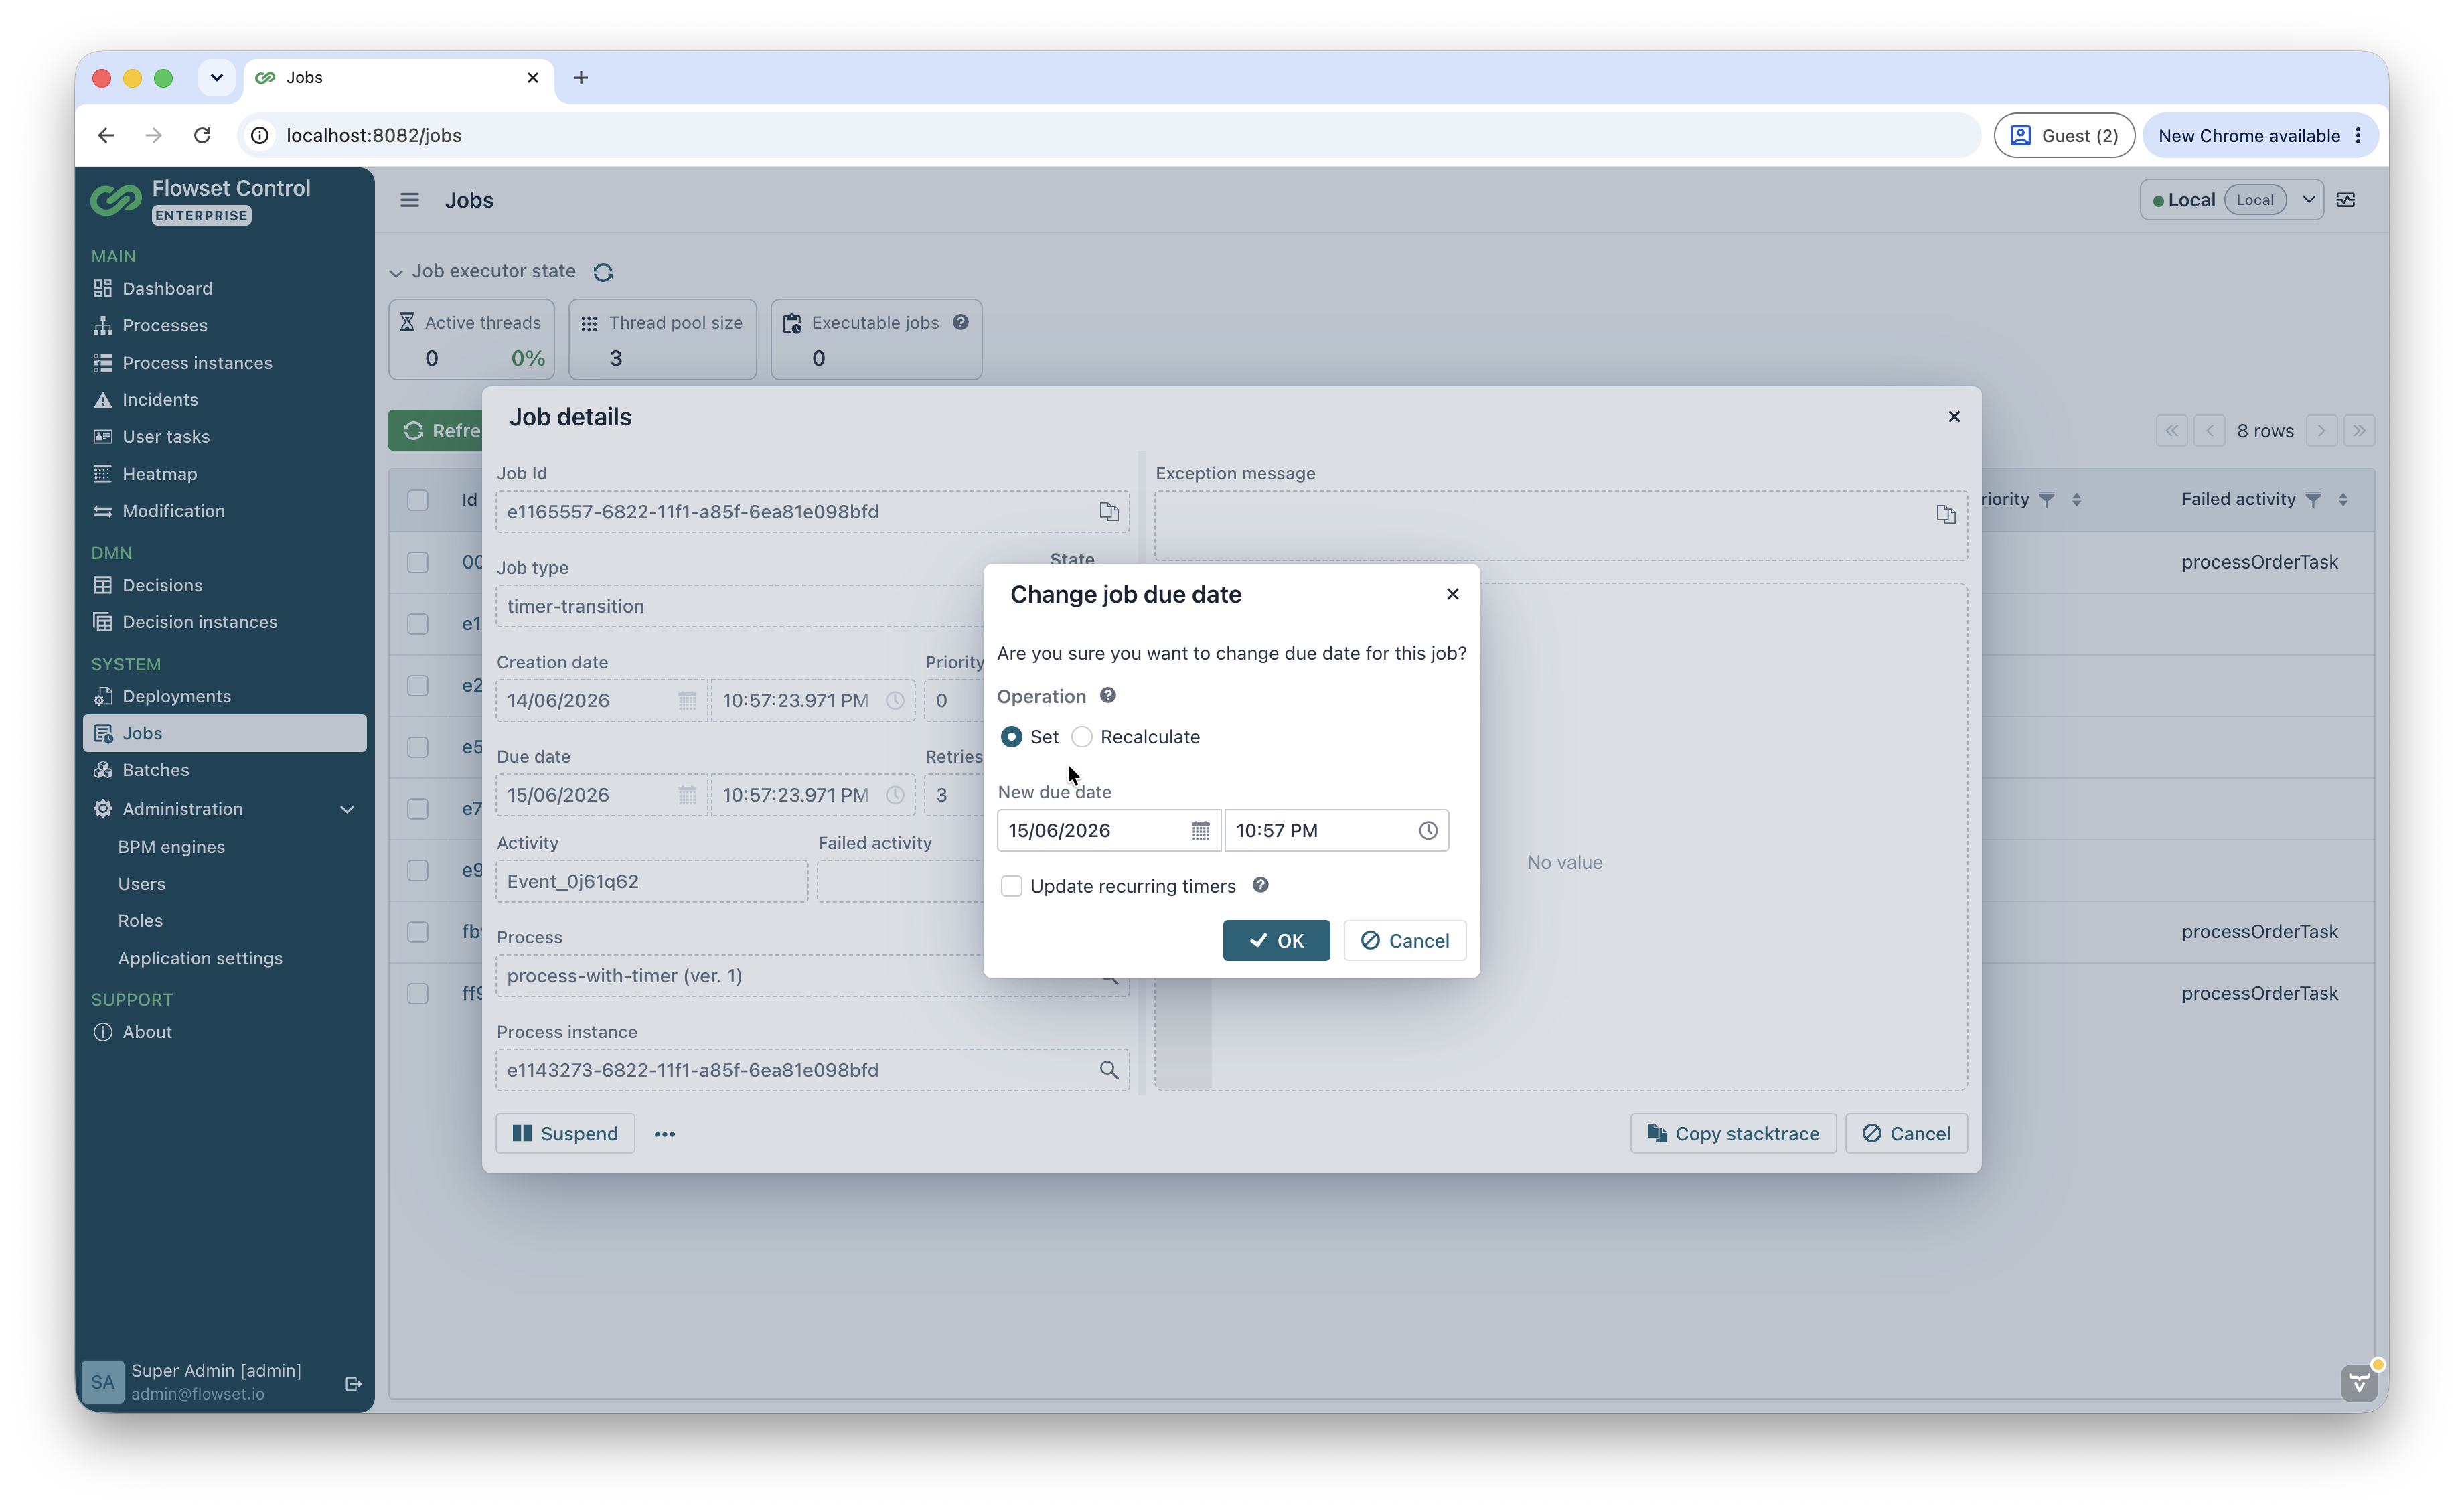
Task: Click the Guest (2) profile button
Action: point(2064,135)
